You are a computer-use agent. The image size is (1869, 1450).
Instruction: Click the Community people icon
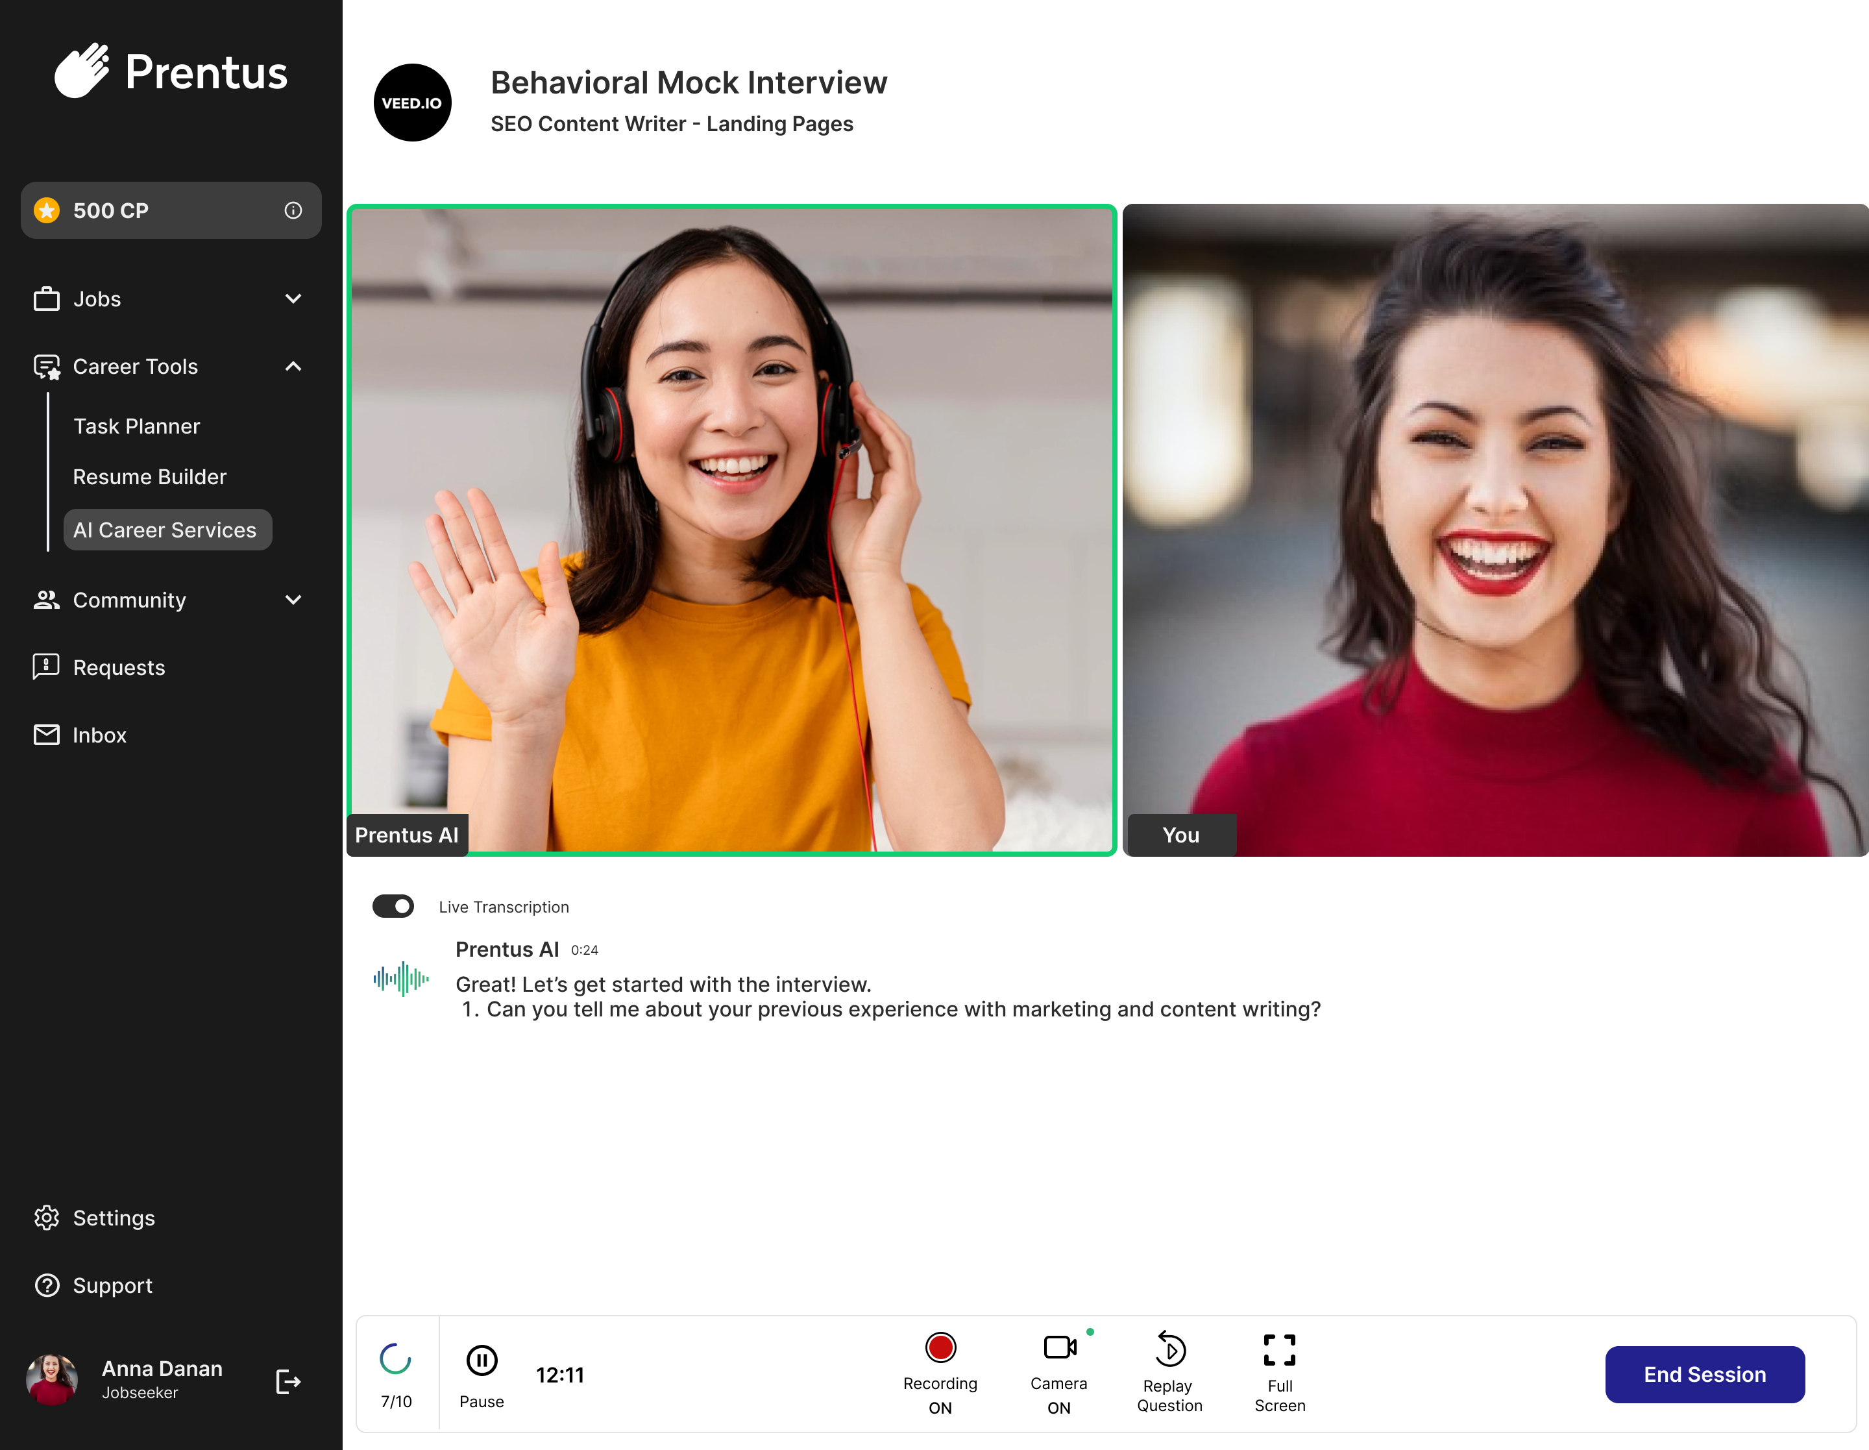click(46, 600)
